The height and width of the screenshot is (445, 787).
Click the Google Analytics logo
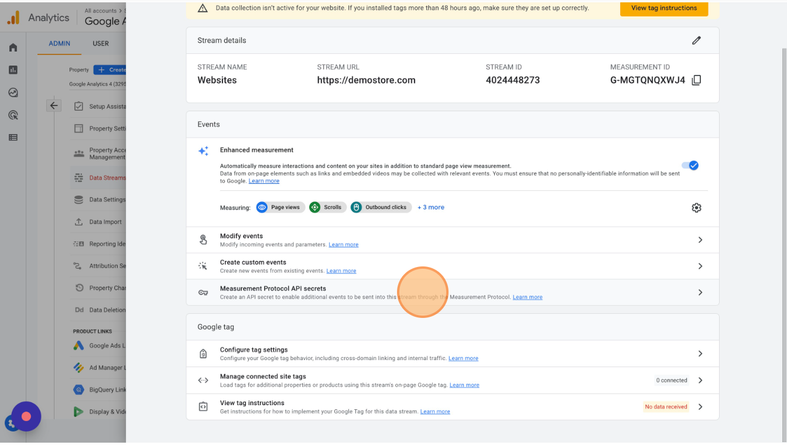(13, 18)
